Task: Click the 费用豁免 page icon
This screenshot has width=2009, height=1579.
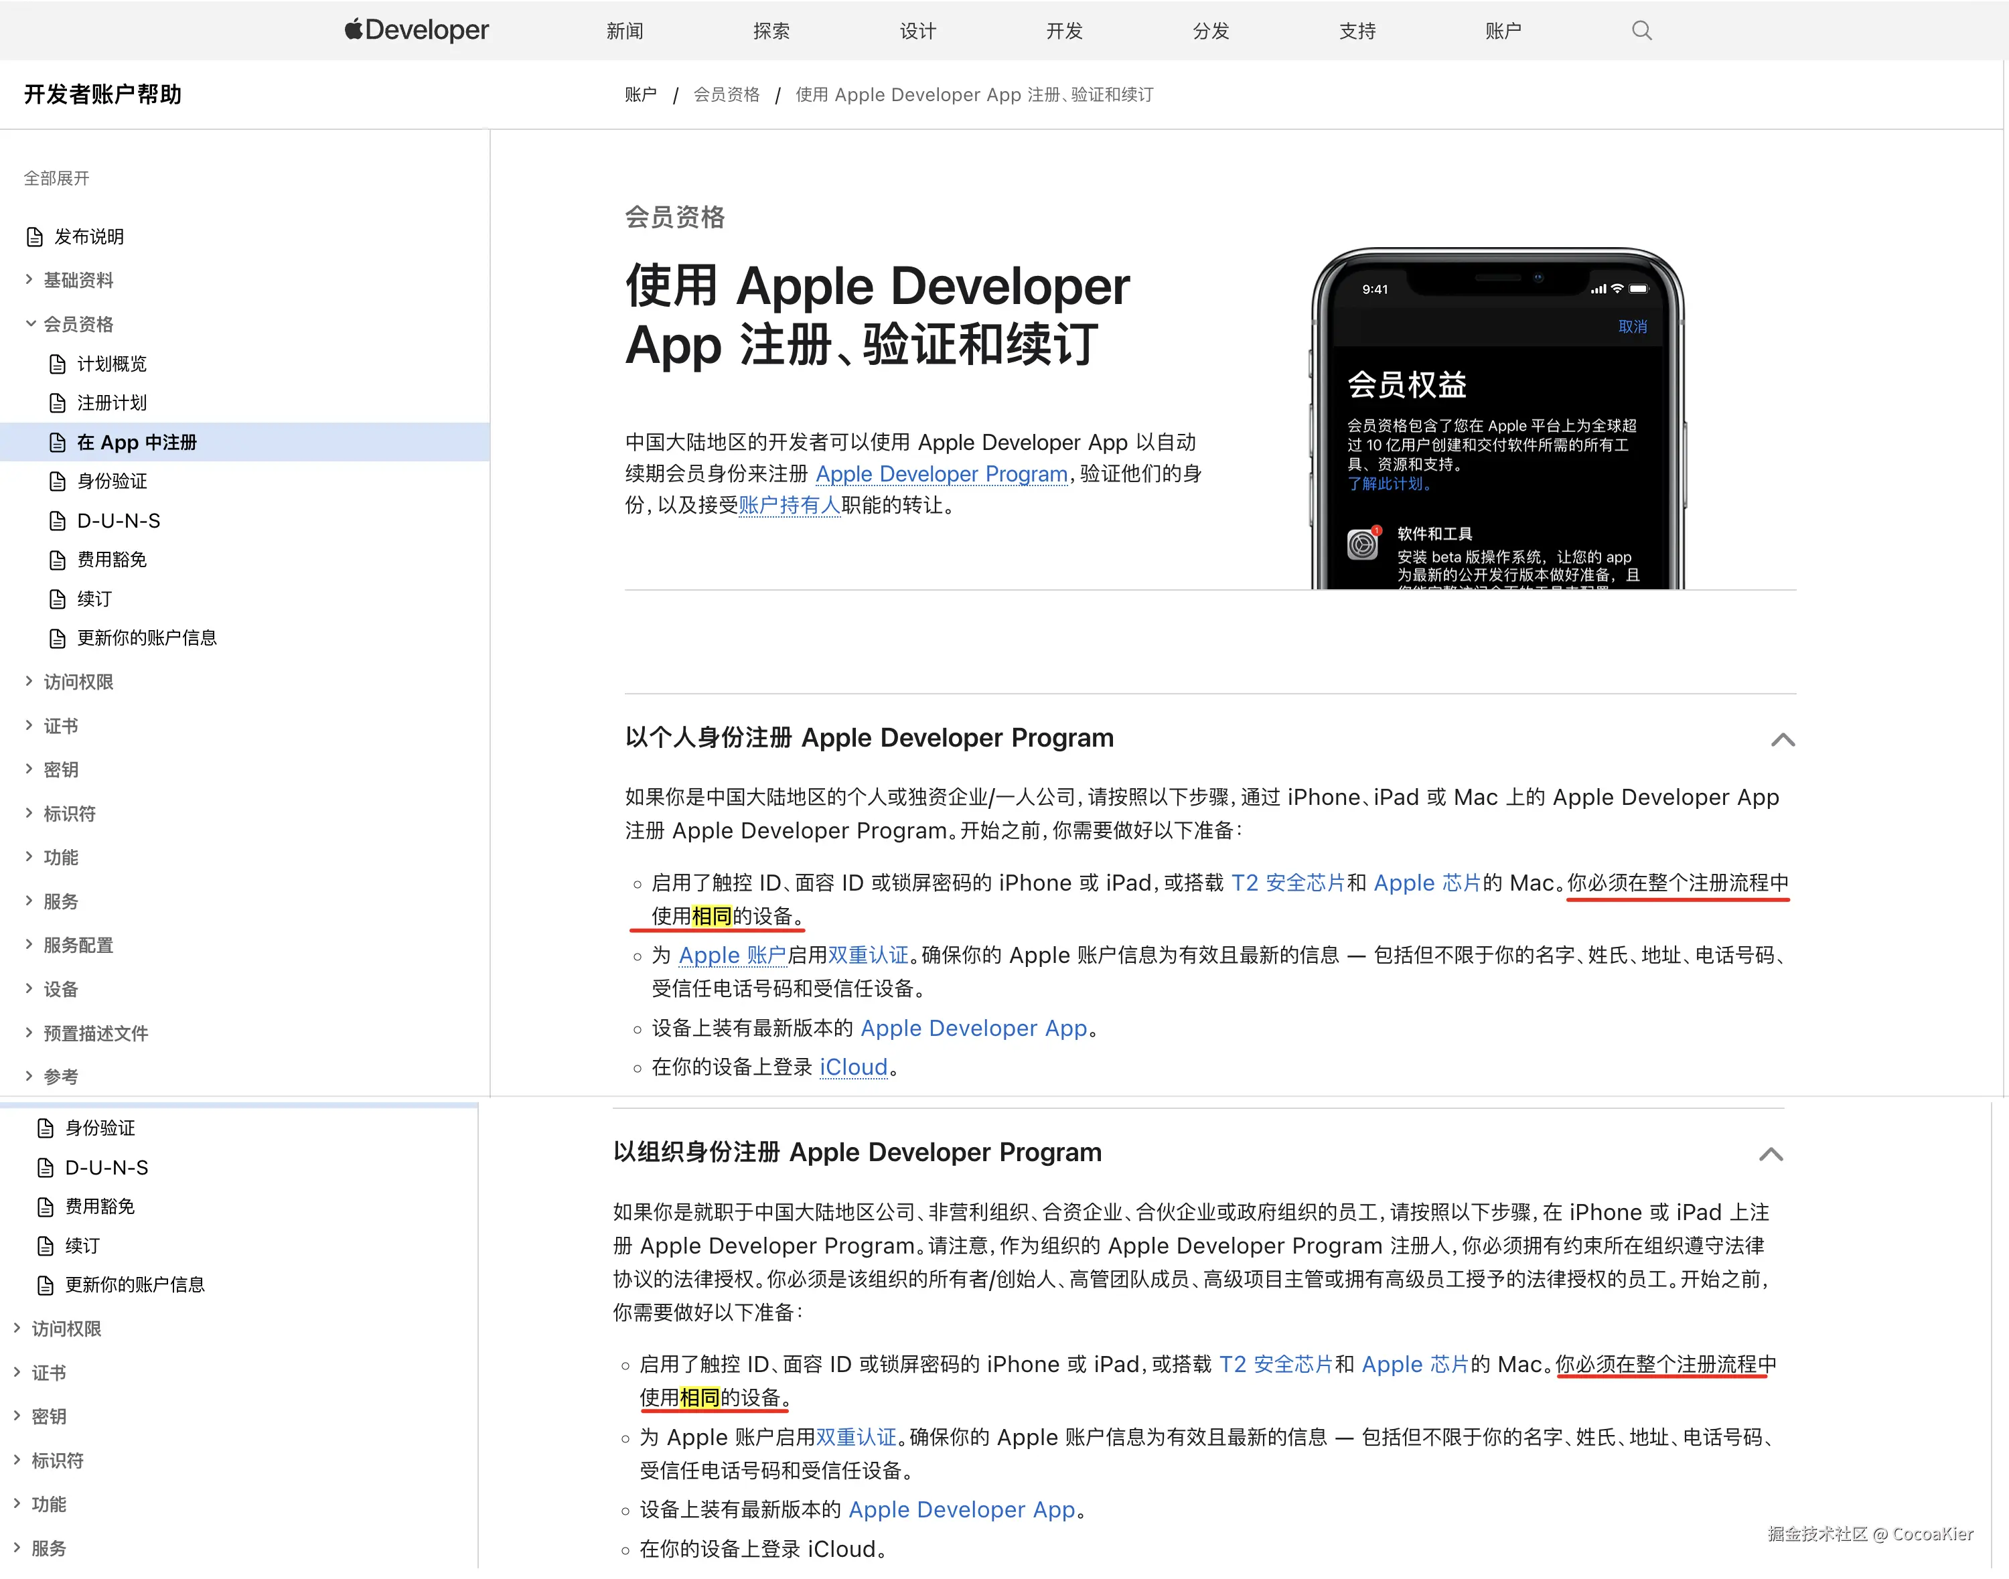Action: pos(58,559)
